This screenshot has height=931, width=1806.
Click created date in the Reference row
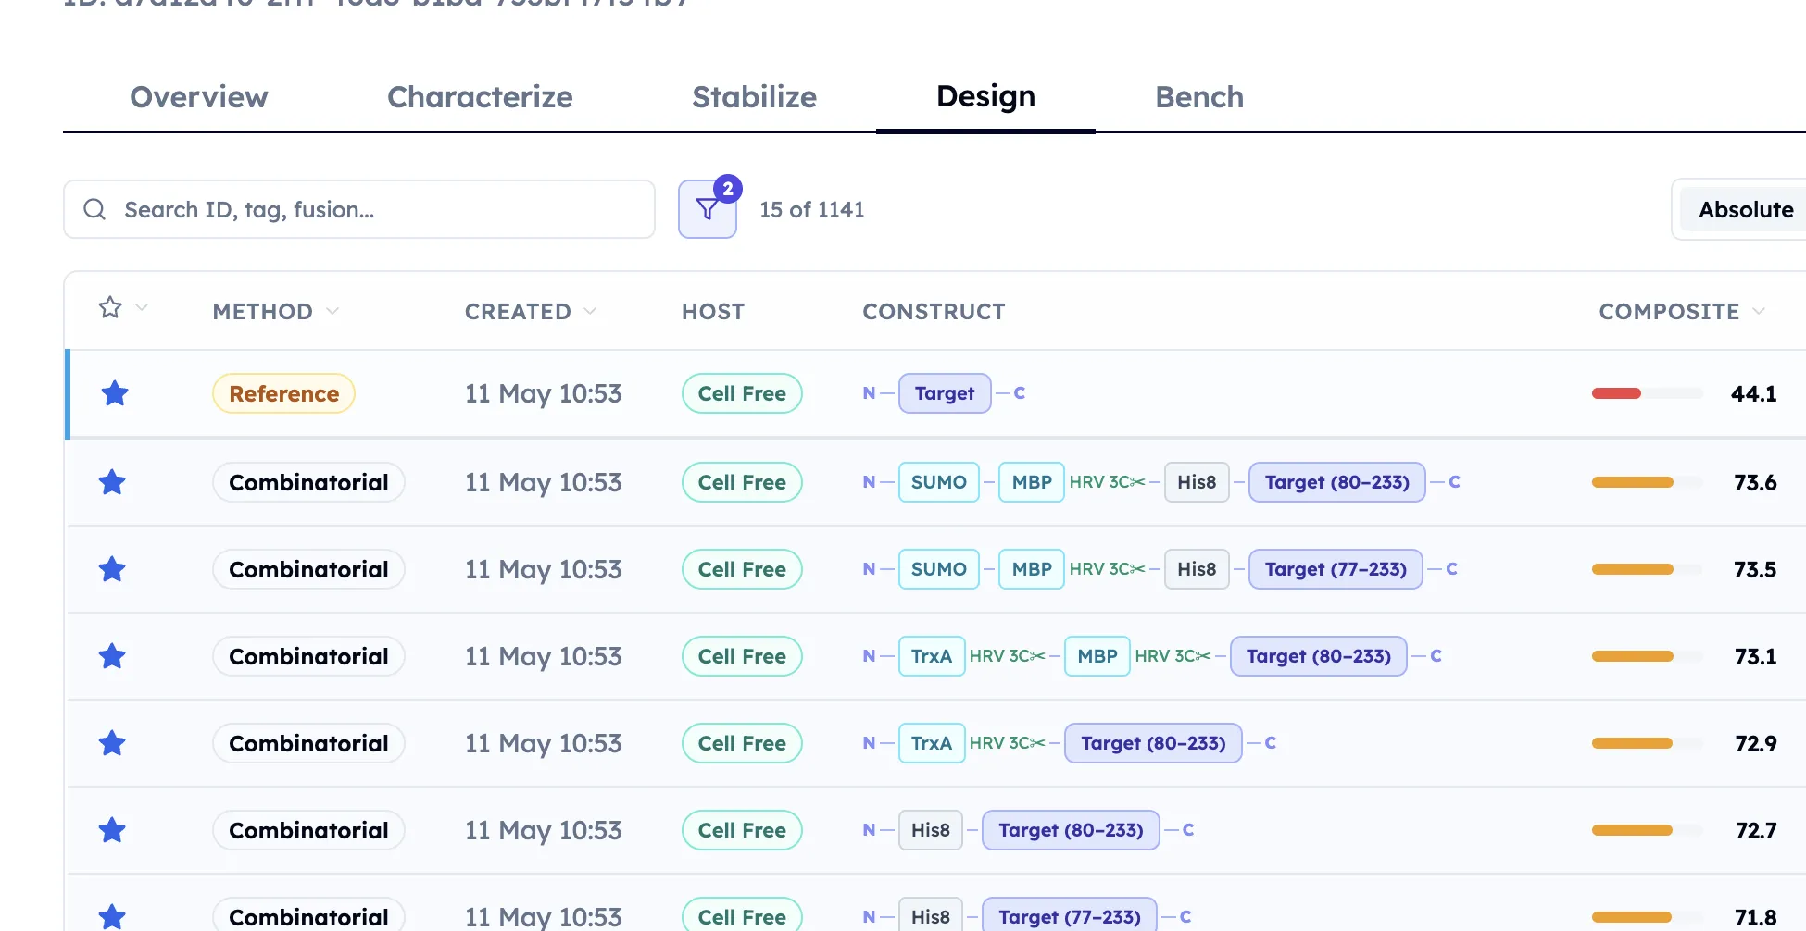point(543,393)
